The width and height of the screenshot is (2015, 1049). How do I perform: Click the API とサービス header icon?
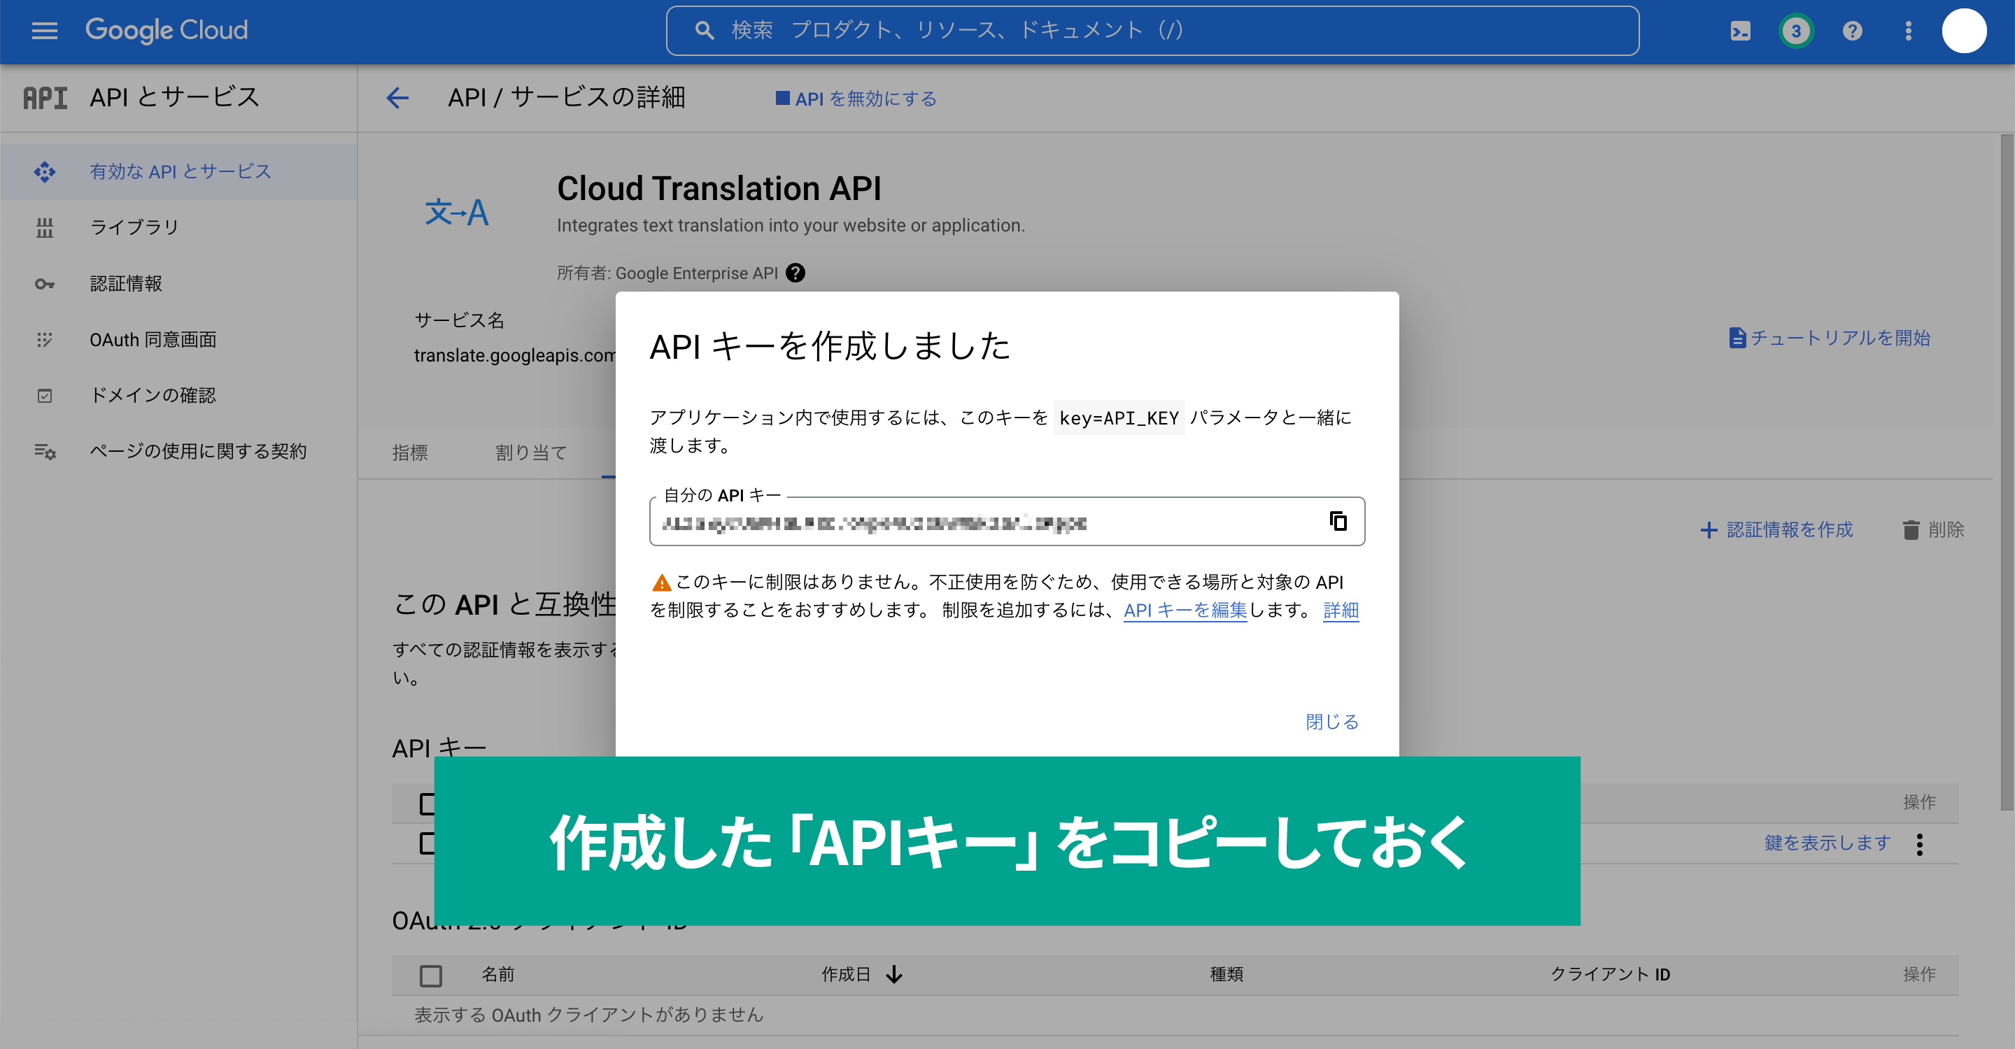click(45, 98)
